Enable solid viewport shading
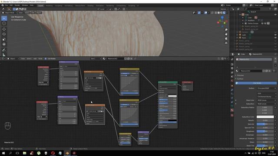This screenshot has width=278, height=156. pyautogui.click(x=218, y=13)
